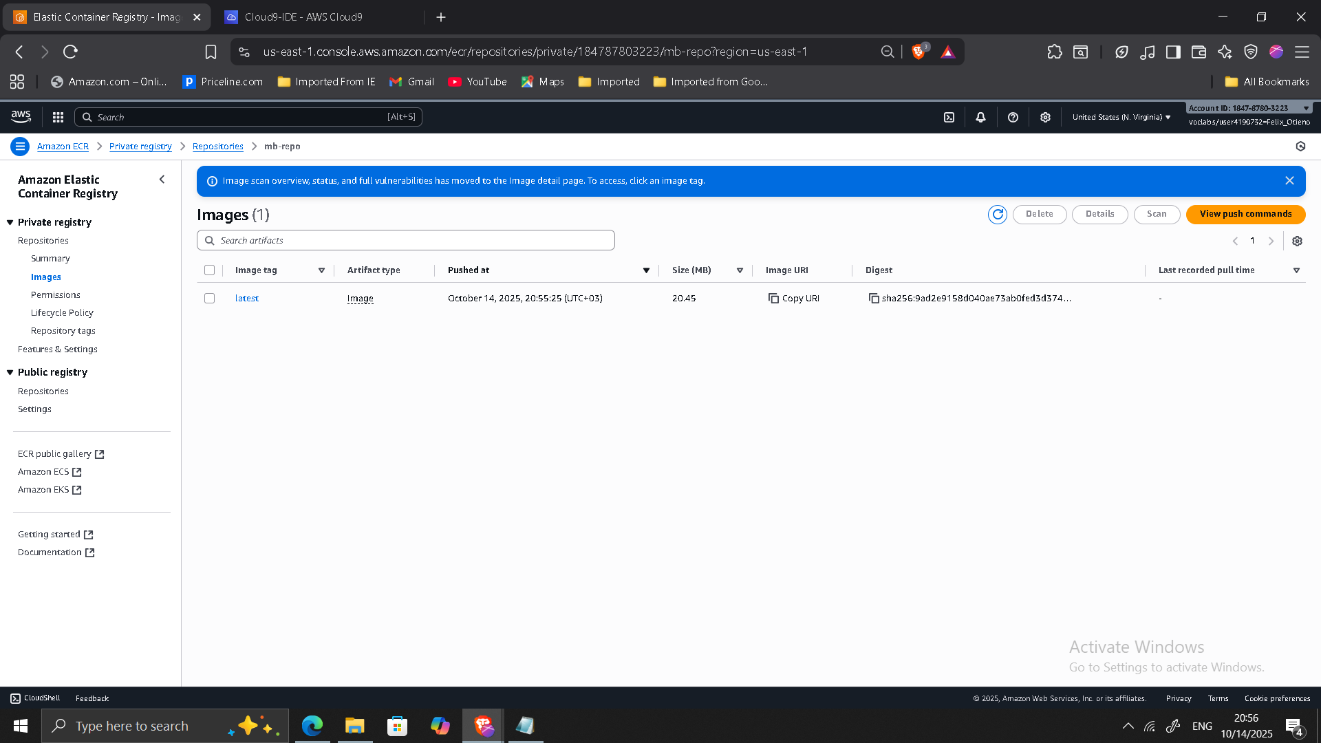Switch to the Cloud9-IDE browser tab
The height and width of the screenshot is (743, 1321).
[x=303, y=17]
